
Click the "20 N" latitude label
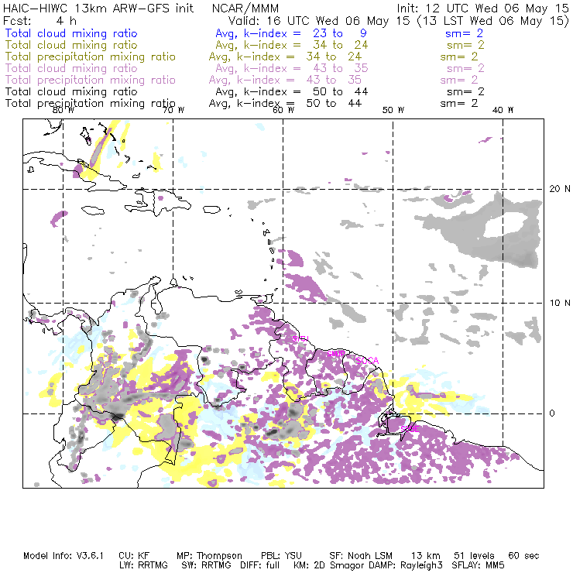click(x=560, y=189)
